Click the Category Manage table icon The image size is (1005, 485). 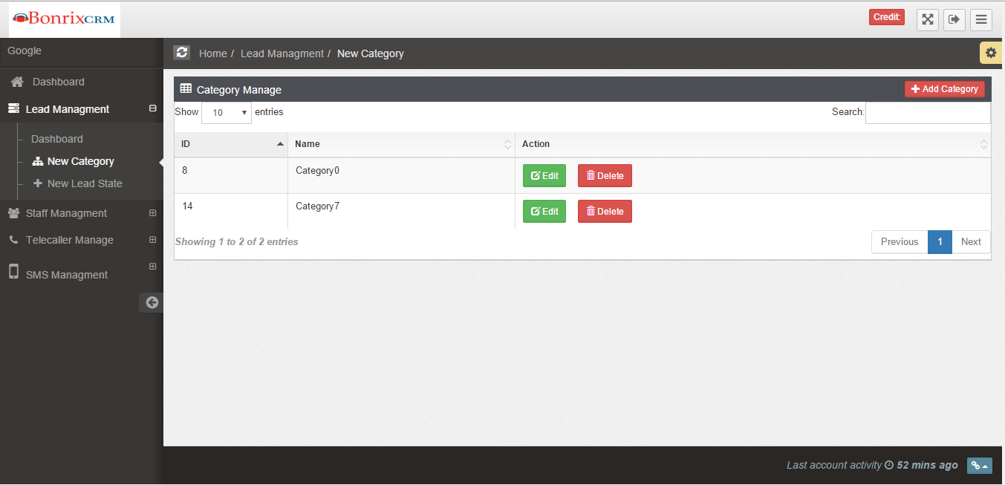pyautogui.click(x=186, y=88)
